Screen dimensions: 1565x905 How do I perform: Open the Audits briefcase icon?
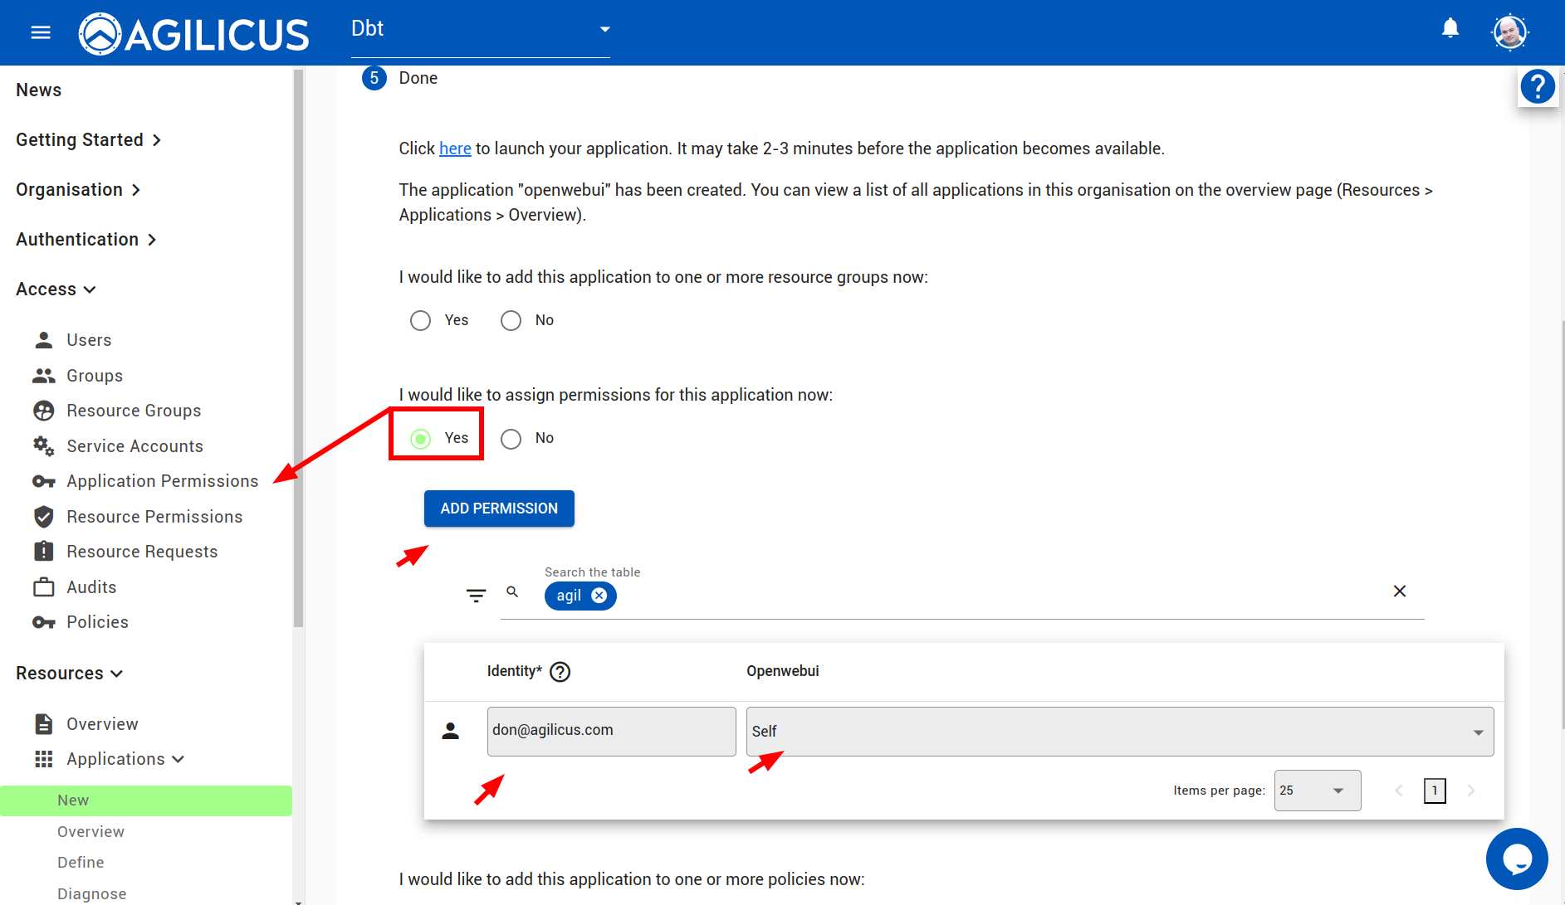(43, 586)
